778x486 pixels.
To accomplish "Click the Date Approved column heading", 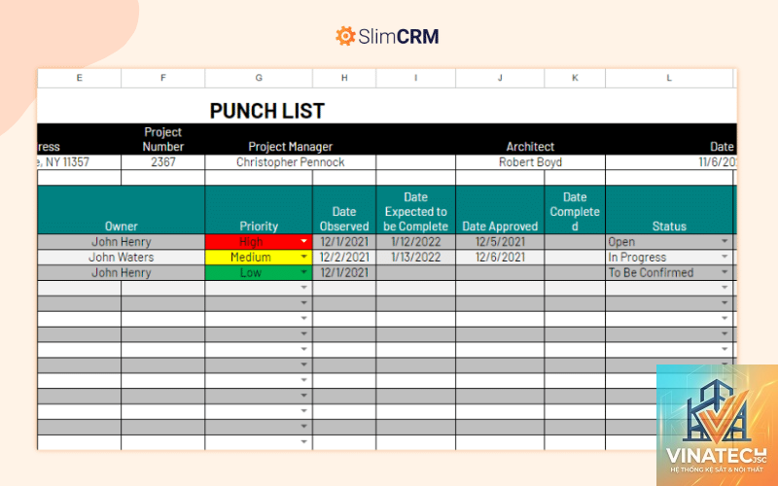I will (500, 210).
